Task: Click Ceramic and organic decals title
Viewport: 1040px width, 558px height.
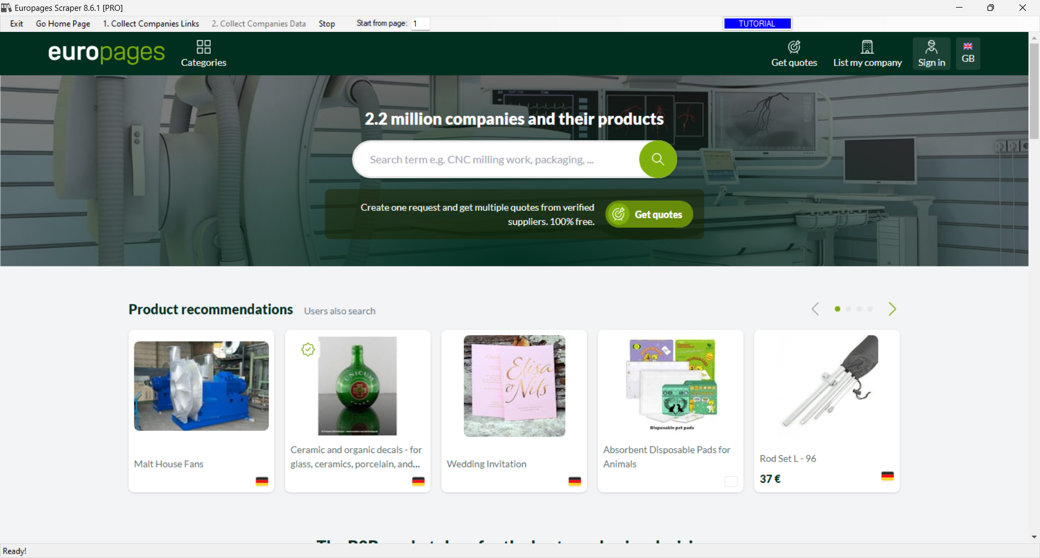Action: 356,457
